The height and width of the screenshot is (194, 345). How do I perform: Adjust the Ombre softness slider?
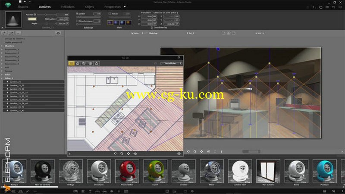click(x=88, y=17)
